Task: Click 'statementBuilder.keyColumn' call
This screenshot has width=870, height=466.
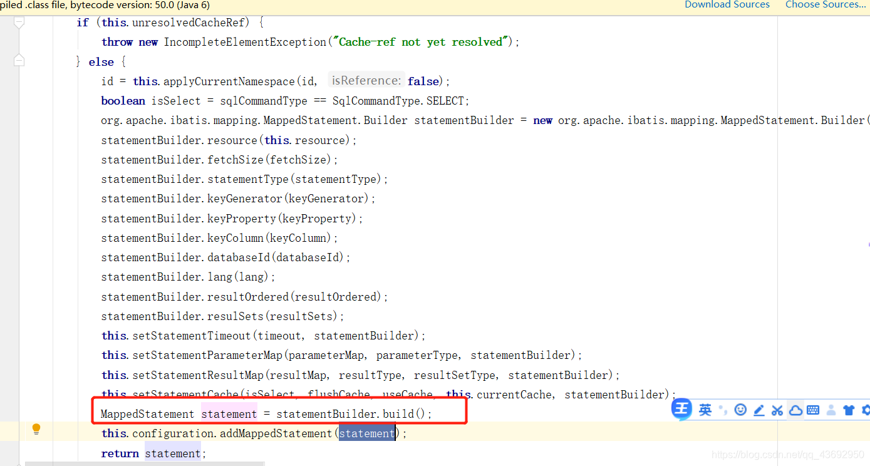Action: (182, 238)
